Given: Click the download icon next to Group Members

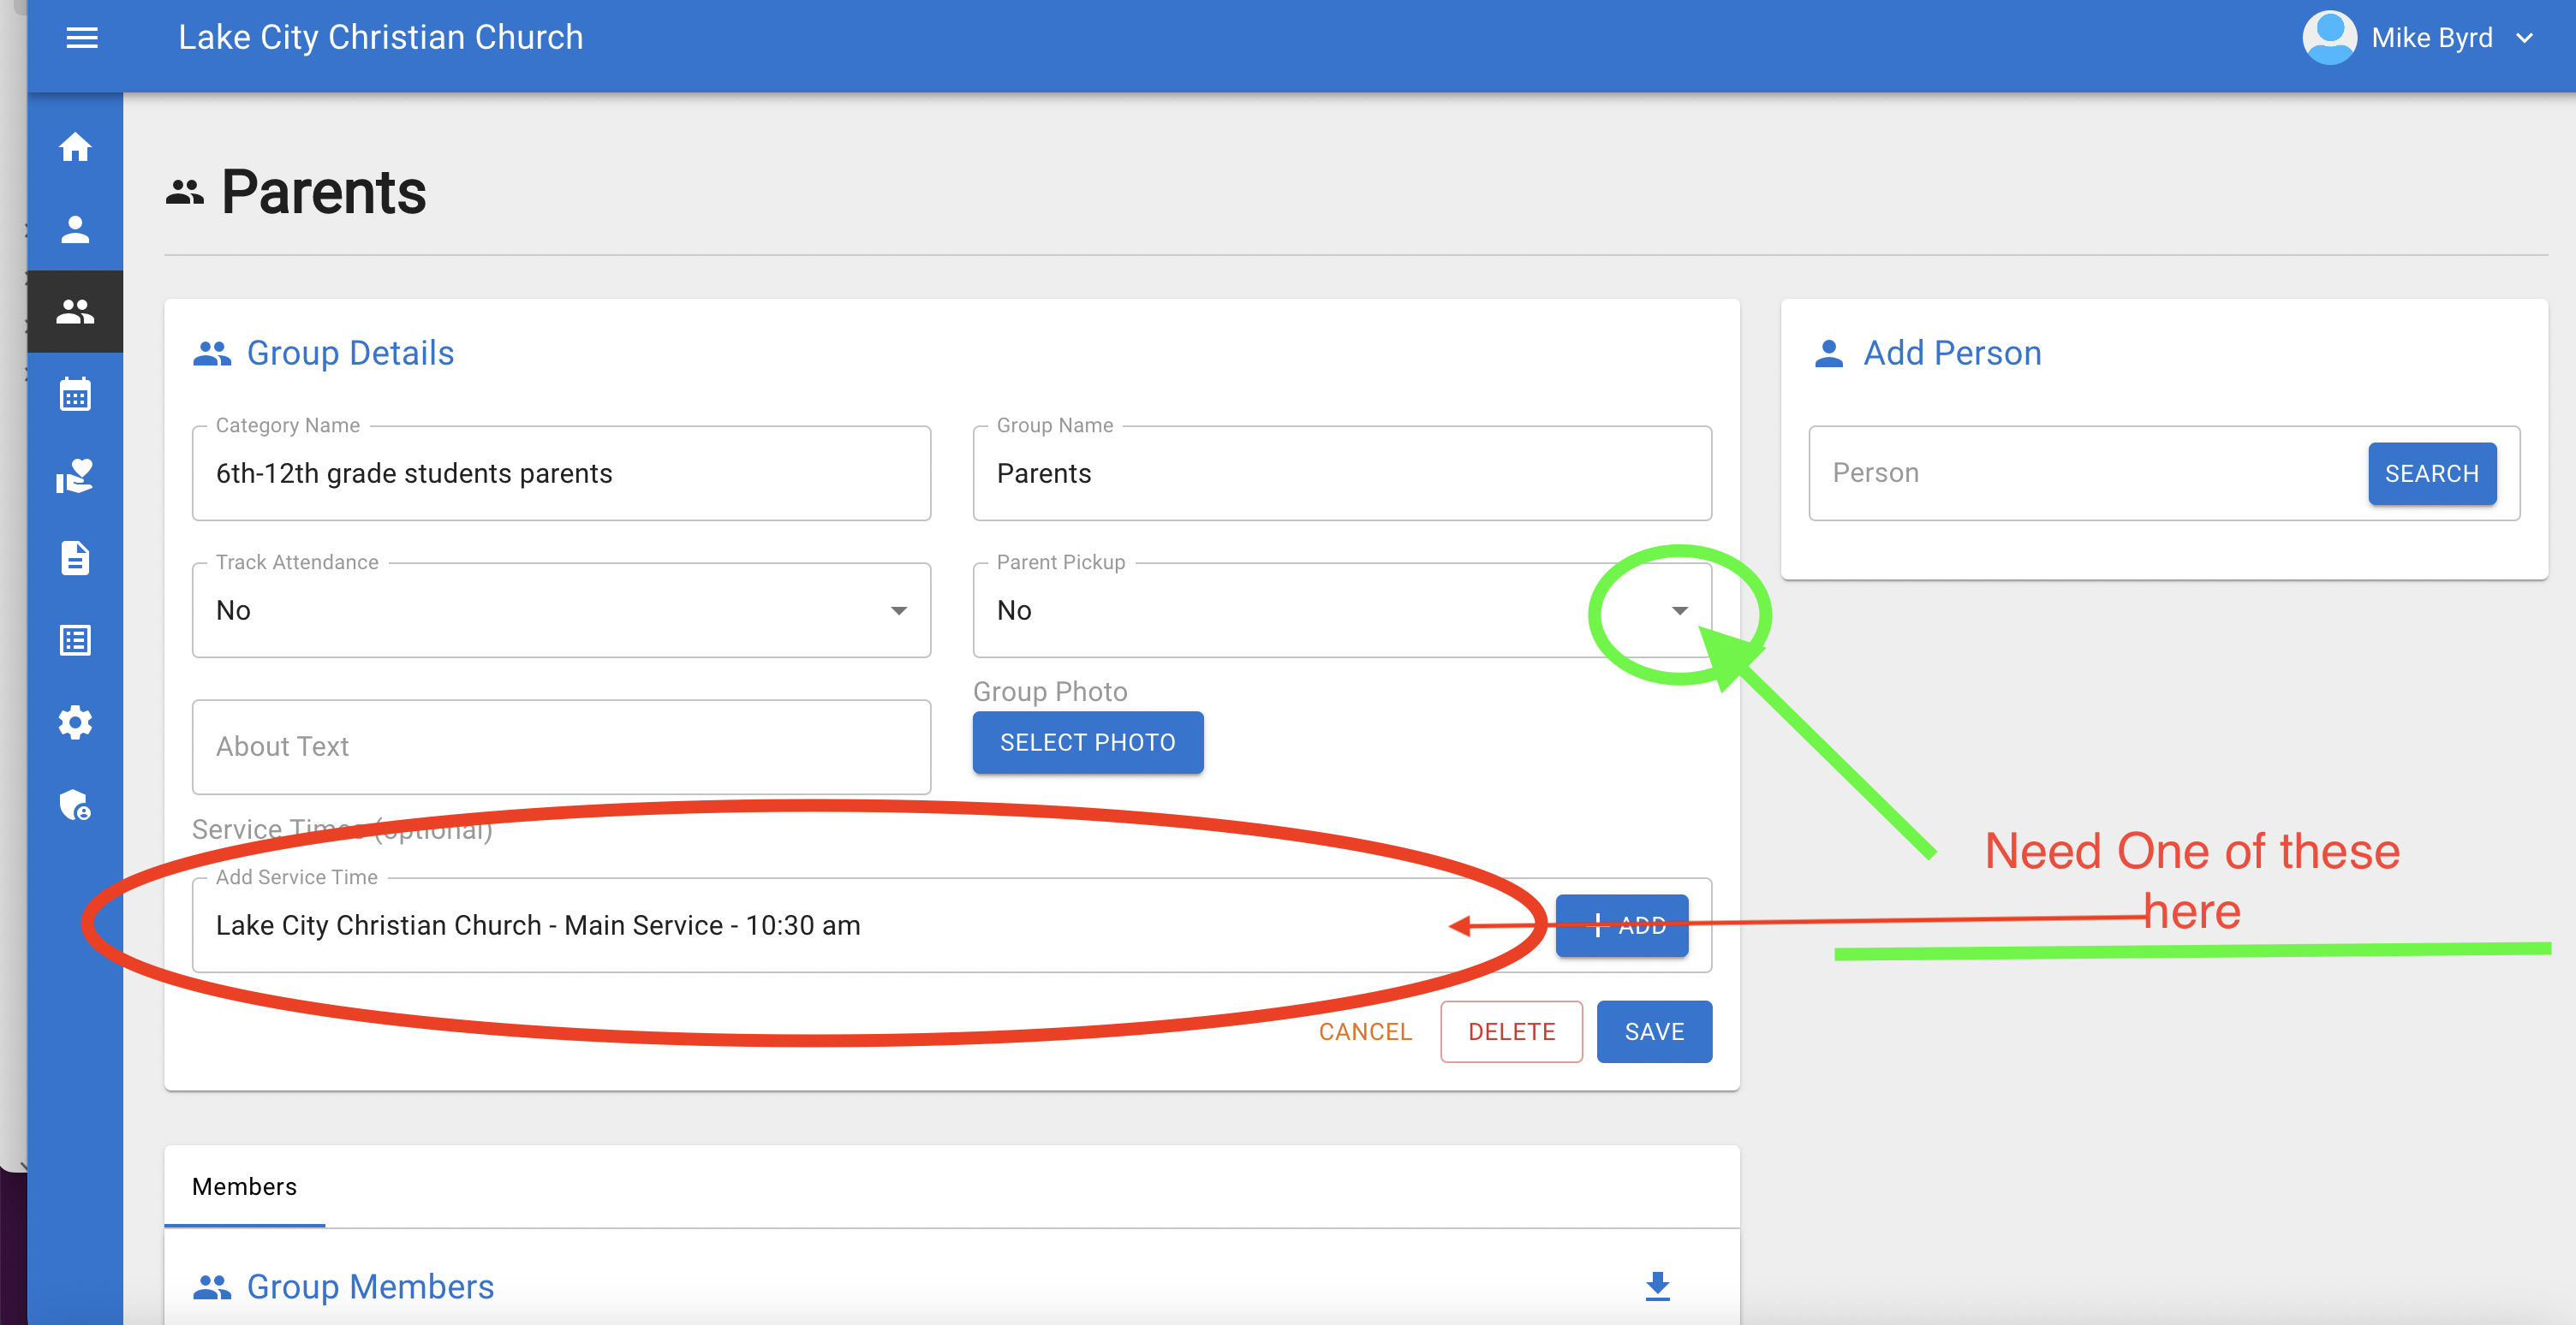Looking at the screenshot, I should (1657, 1287).
